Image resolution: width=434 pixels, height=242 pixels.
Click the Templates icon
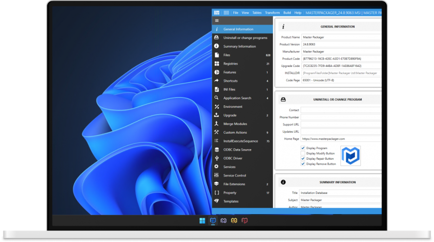[x=217, y=201]
